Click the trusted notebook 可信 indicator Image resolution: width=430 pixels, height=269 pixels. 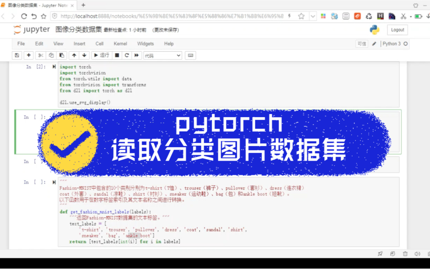[x=362, y=44]
